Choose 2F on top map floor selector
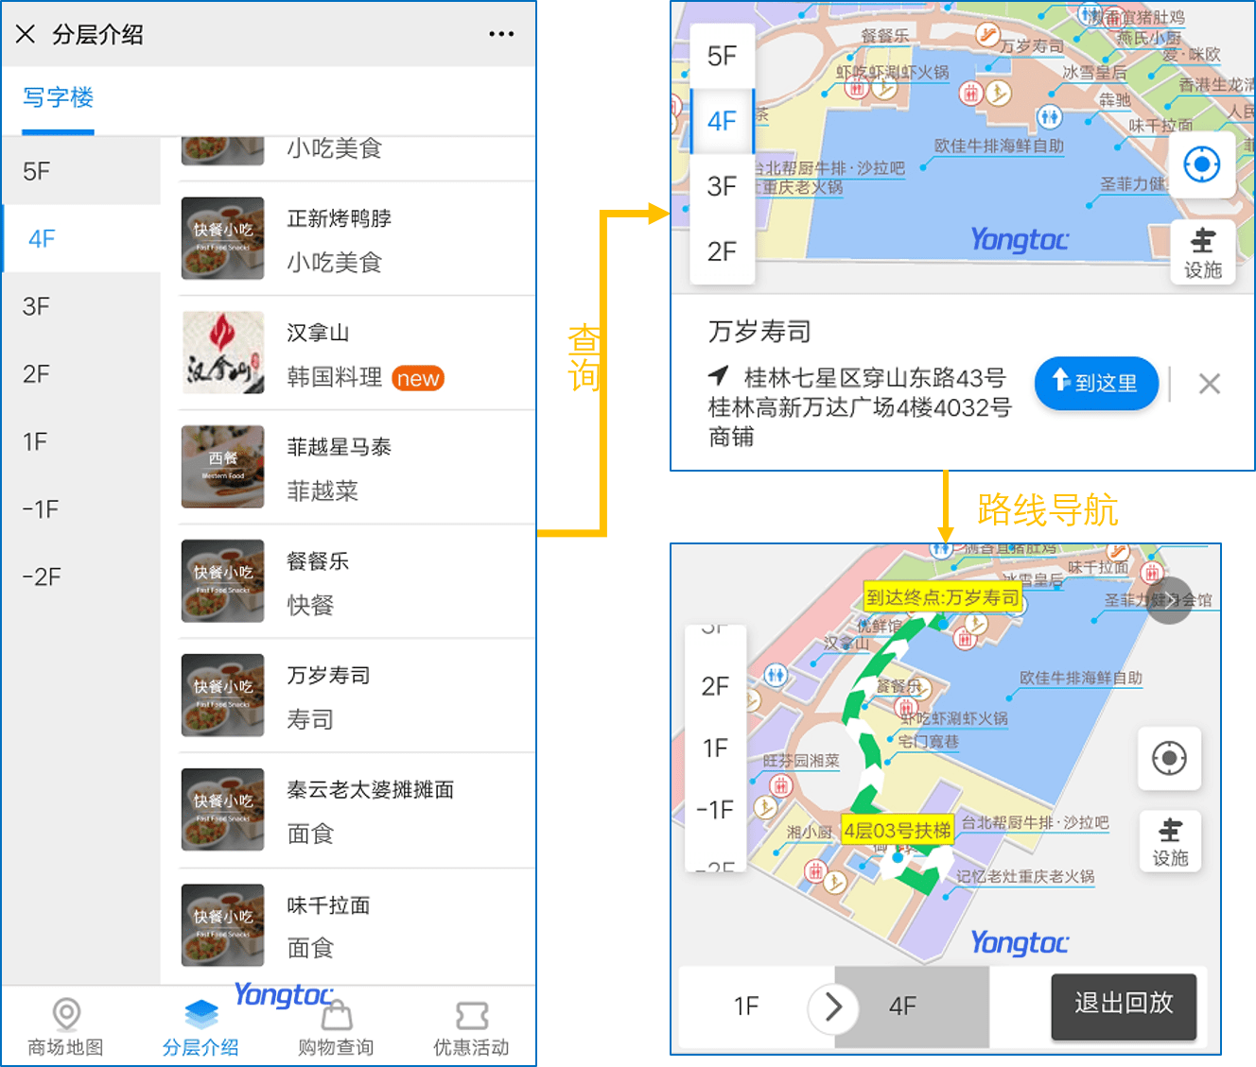Image resolution: width=1256 pixels, height=1067 pixels. 723,251
